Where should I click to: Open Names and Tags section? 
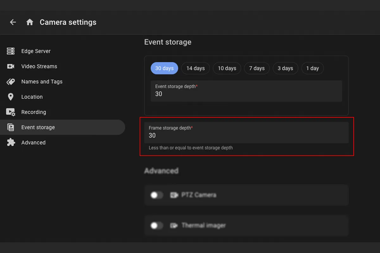(x=63, y=82)
